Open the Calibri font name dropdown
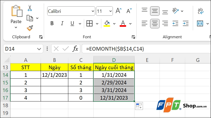 pyautogui.click(x=93, y=11)
